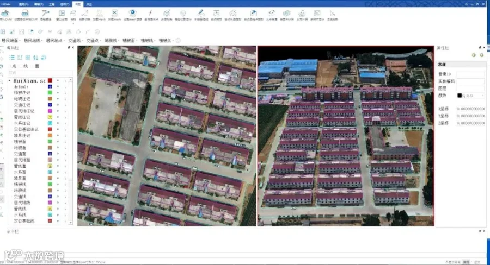Toggle visibility dot of 定位基础线 layer
This screenshot has height=265, width=490.
coord(58,221)
